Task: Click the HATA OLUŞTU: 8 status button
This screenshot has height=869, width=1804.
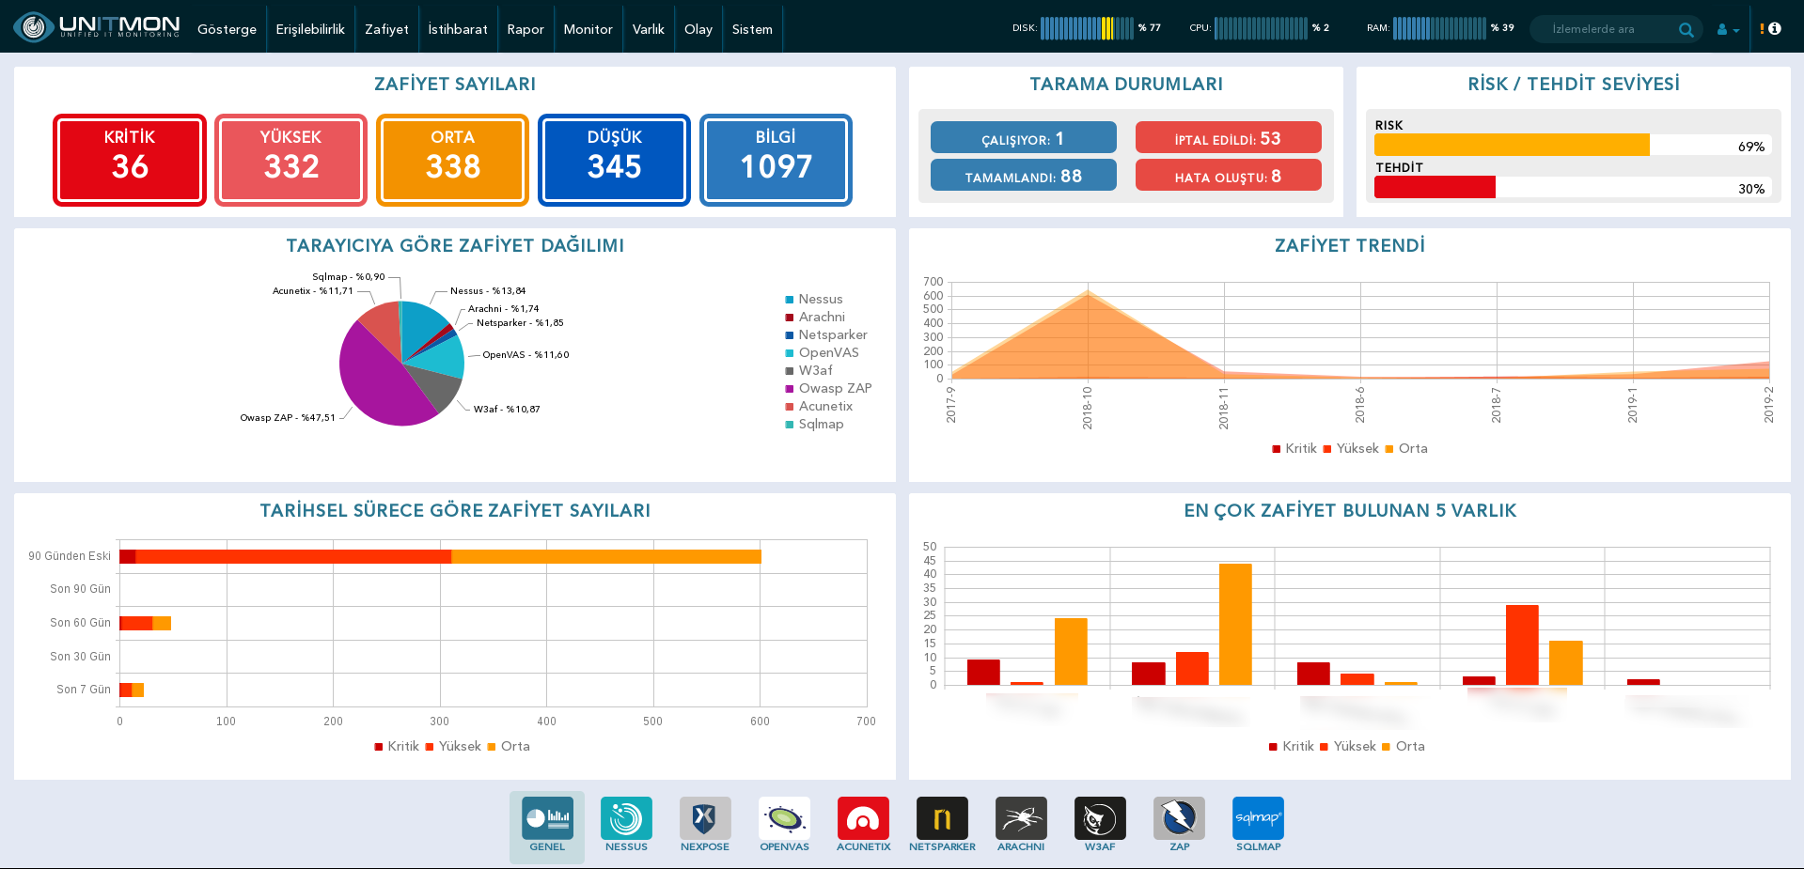Action: coord(1229,176)
